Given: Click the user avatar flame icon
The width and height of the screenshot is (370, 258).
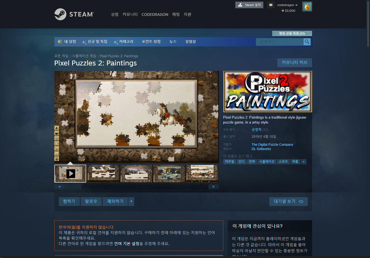Looking at the screenshot, I should (307, 7).
